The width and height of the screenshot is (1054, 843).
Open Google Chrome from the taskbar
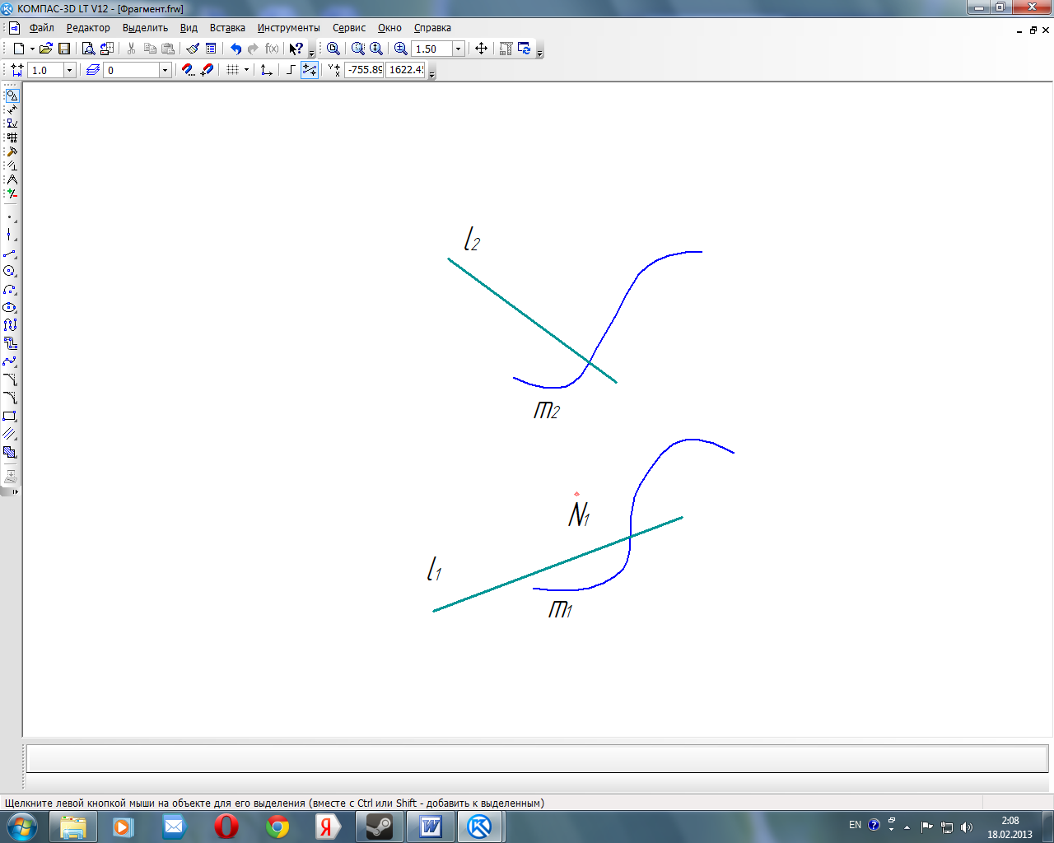[x=277, y=826]
